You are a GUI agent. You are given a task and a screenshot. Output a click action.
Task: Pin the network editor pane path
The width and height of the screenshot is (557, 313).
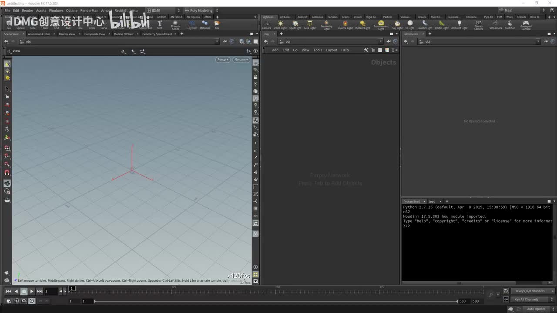coord(389,41)
